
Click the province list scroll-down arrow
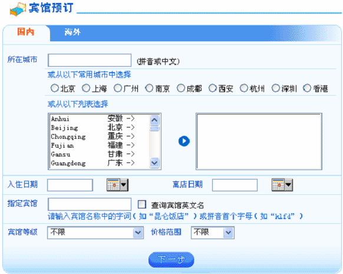click(154, 162)
